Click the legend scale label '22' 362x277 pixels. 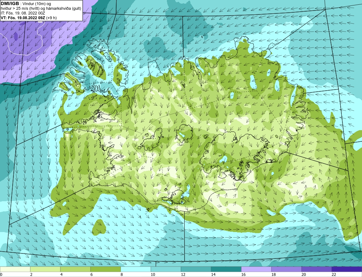point(334,274)
